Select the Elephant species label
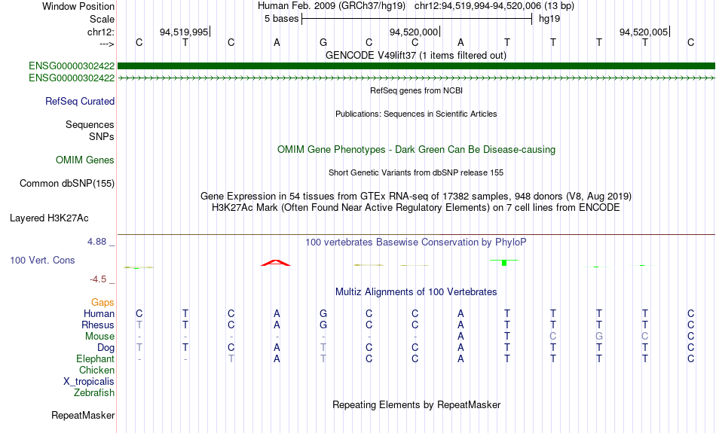 click(x=95, y=359)
